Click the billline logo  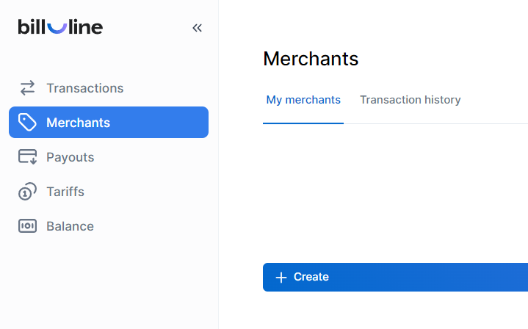60,27
